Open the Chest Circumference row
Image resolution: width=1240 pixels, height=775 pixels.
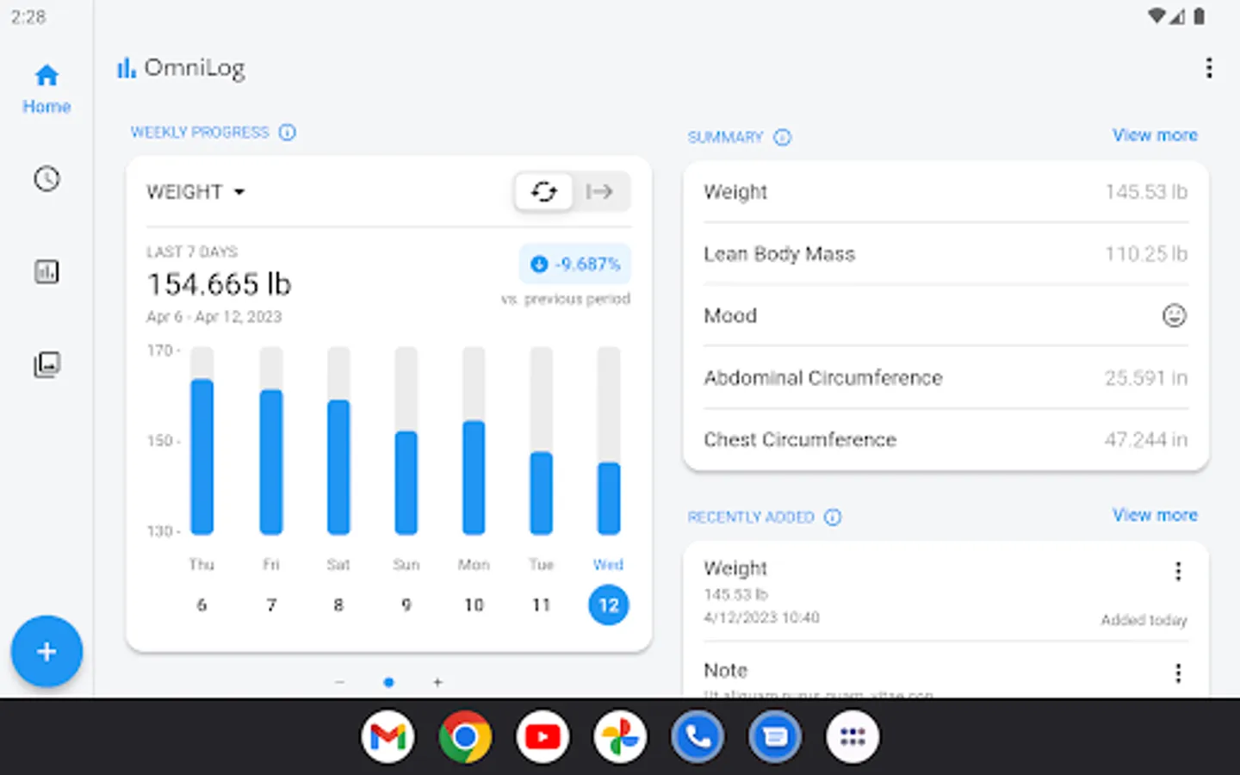coord(945,440)
